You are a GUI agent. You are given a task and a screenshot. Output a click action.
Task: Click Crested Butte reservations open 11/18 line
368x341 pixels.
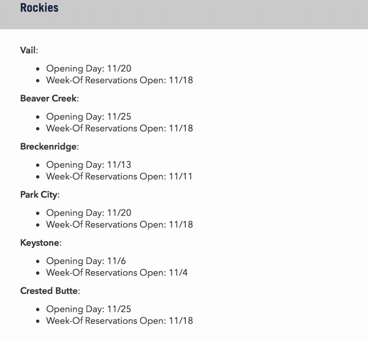point(120,321)
